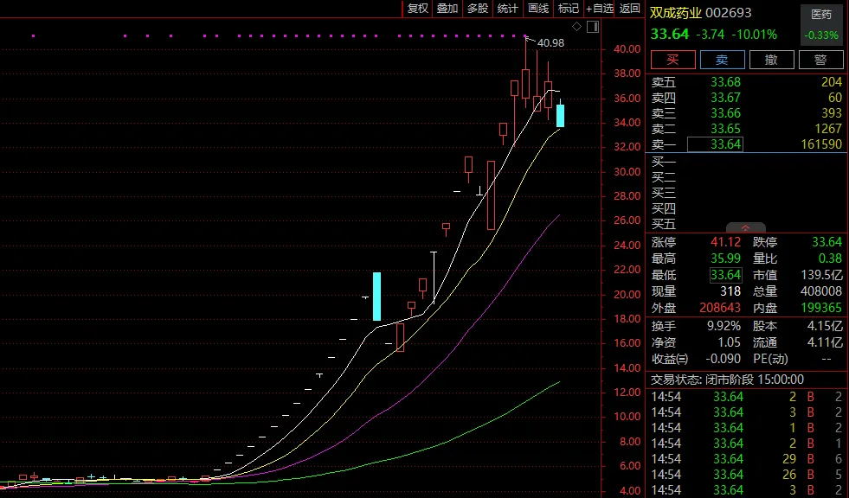Select the 卖一 price 33.64 field
The height and width of the screenshot is (498, 849).
(715, 144)
